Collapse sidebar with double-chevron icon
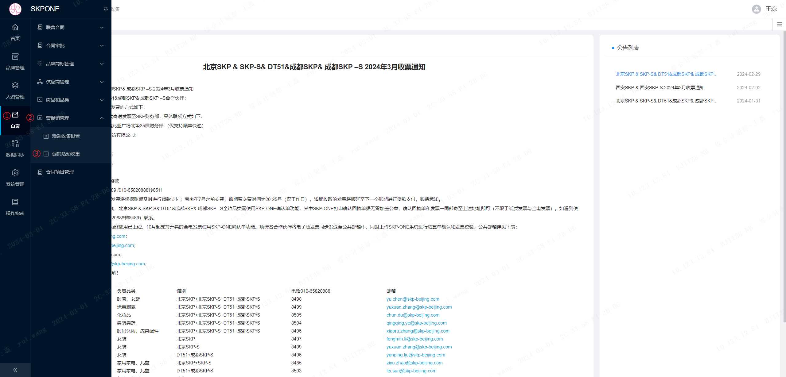 pos(15,370)
